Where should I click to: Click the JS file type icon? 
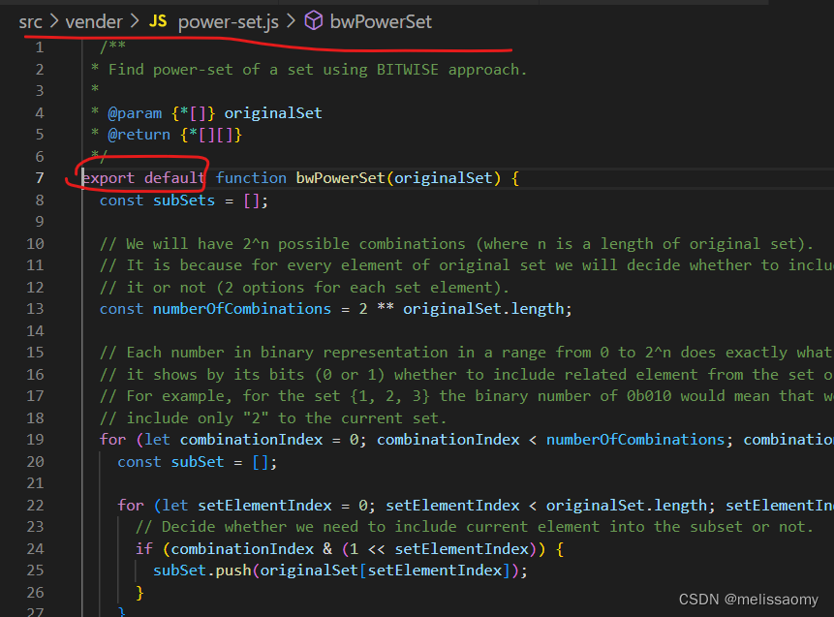[158, 21]
